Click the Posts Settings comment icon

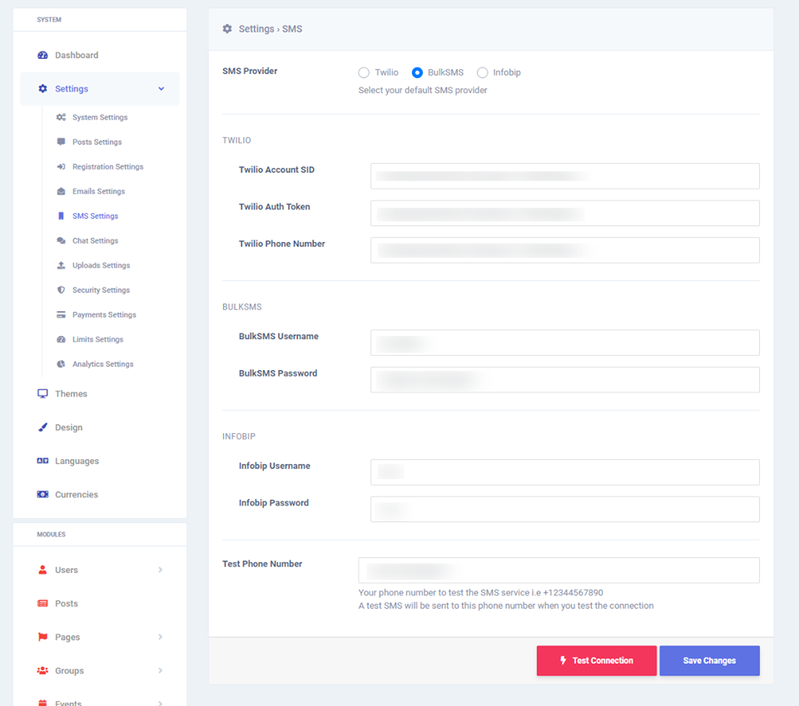61,141
